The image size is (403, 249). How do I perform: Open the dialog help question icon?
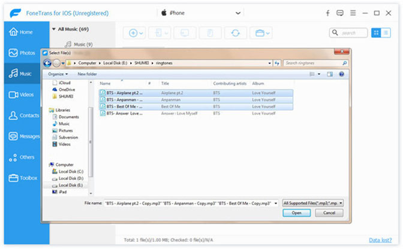click(x=341, y=74)
